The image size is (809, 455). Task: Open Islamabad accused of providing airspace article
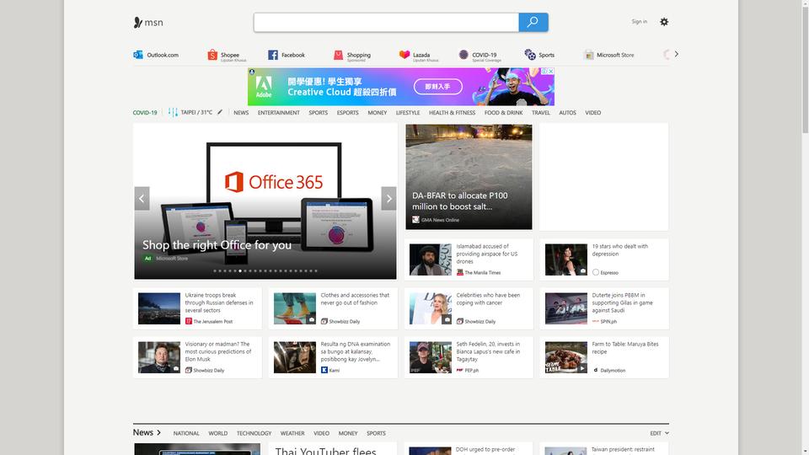point(469,260)
